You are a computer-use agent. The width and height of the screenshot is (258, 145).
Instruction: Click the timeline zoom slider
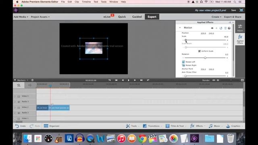pos(230,80)
